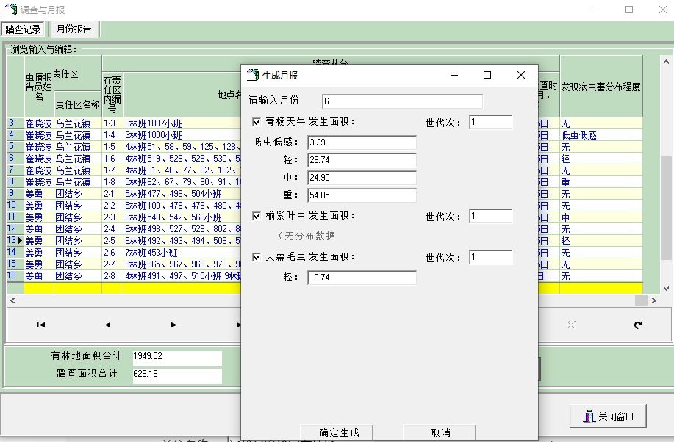Click the current-row marker on row 13
674x442 pixels.
(19, 241)
